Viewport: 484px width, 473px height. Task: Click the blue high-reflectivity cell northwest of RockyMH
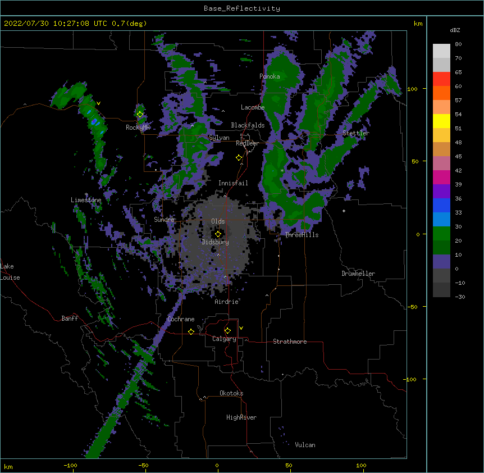click(x=94, y=121)
